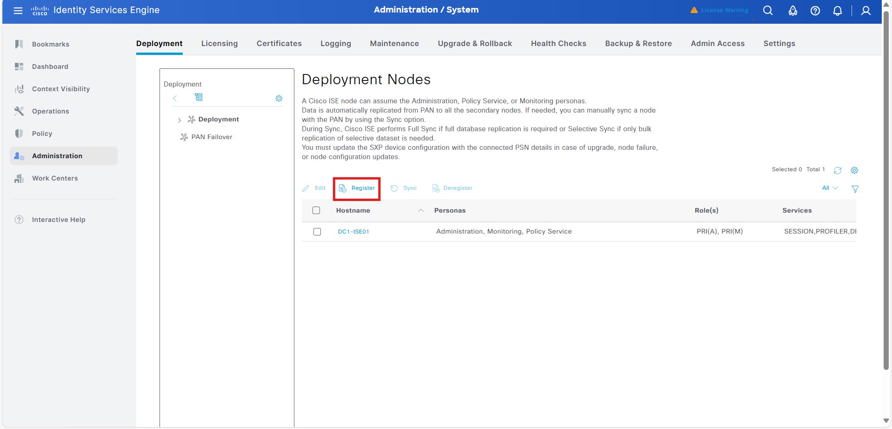Open the DC1-ISE01 hostname link
Image resolution: width=892 pixels, height=429 pixels.
point(353,232)
